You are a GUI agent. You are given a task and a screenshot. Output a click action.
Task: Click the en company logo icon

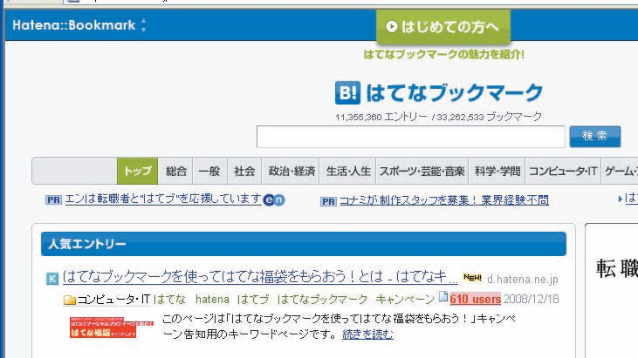274,199
